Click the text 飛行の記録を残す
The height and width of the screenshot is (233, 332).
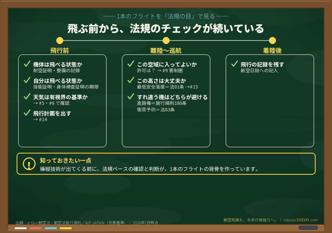click(x=262, y=64)
